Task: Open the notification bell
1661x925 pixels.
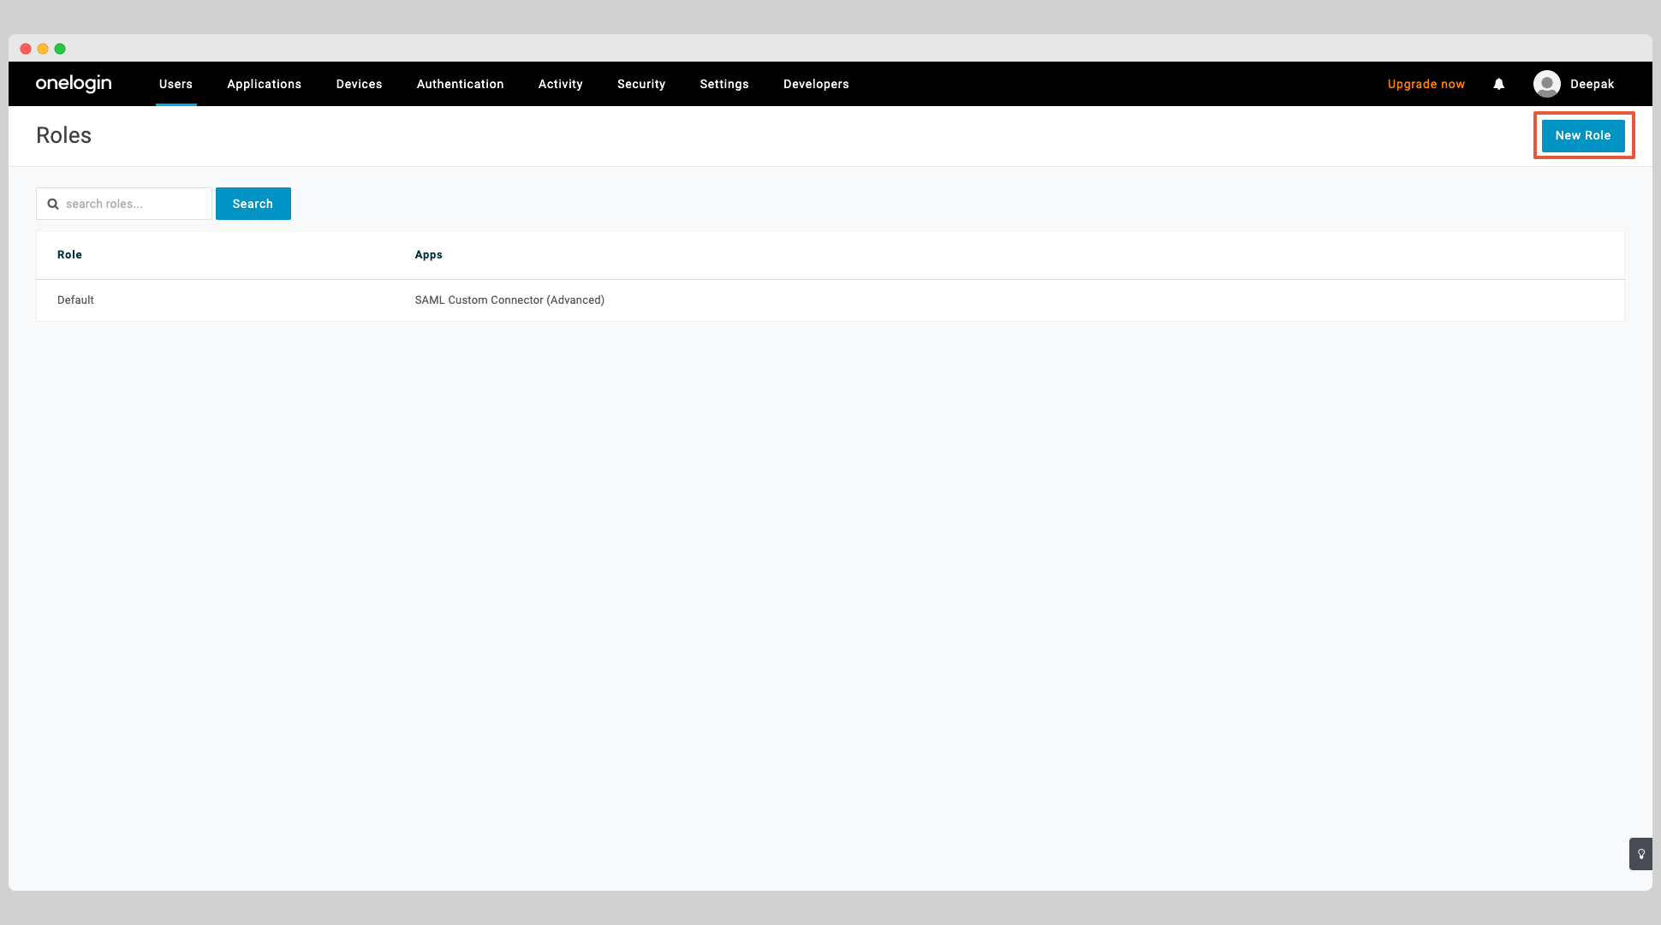Action: point(1498,84)
